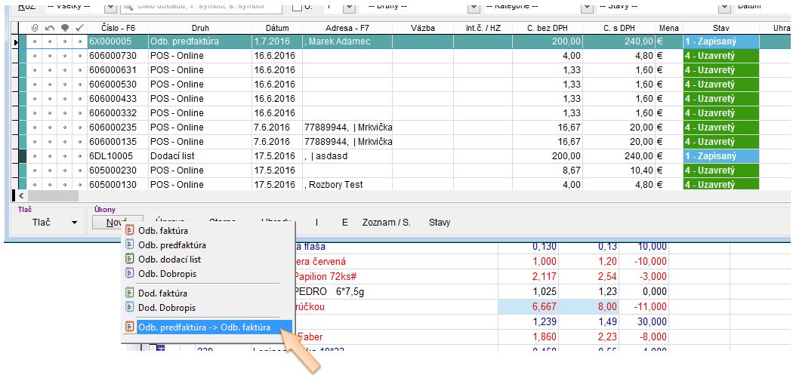This screenshot has width=793, height=381.
Task: Expand the Kategórie filter dropdown
Action: [587, 7]
